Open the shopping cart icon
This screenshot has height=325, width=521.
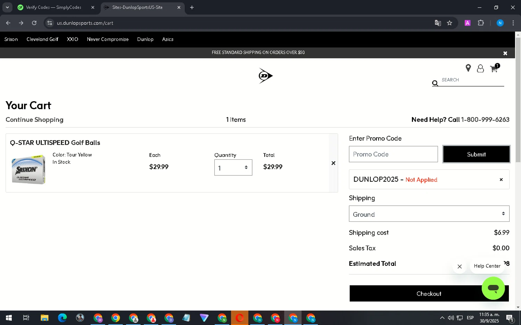tap(495, 68)
